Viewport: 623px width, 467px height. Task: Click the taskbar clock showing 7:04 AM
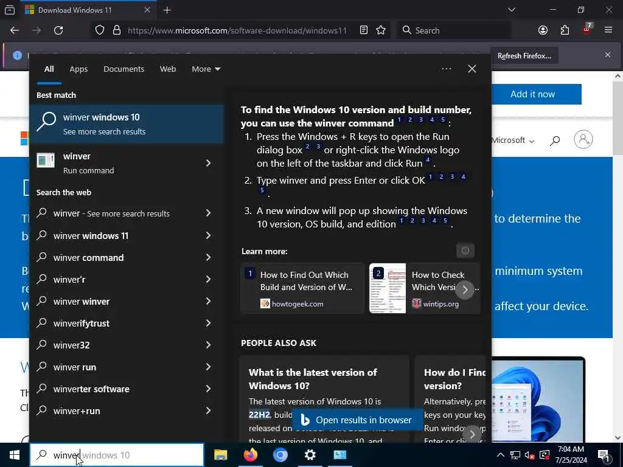pos(571,455)
